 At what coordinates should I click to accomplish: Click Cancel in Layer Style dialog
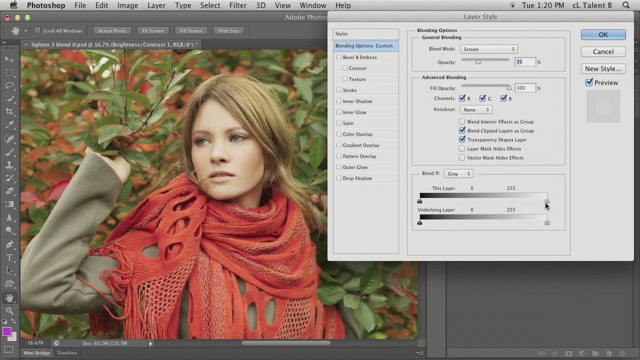(603, 51)
